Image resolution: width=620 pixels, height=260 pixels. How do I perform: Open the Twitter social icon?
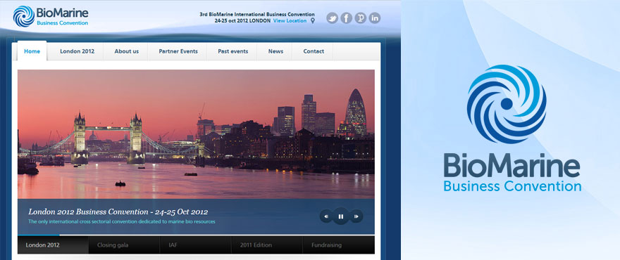332,18
